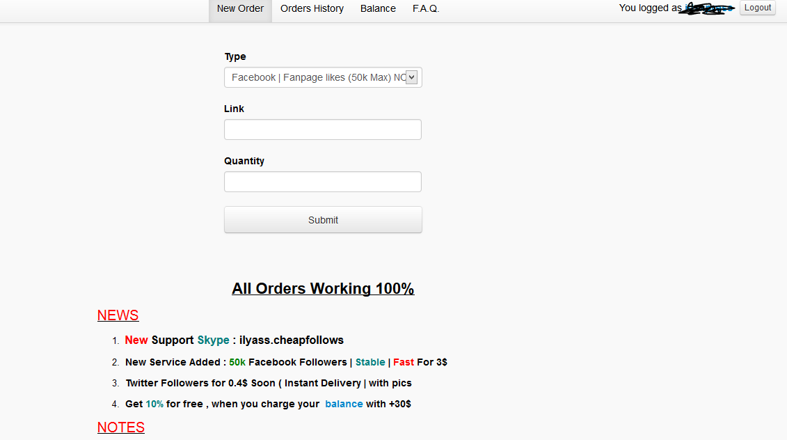Open the Type service dropdown

pos(317,77)
